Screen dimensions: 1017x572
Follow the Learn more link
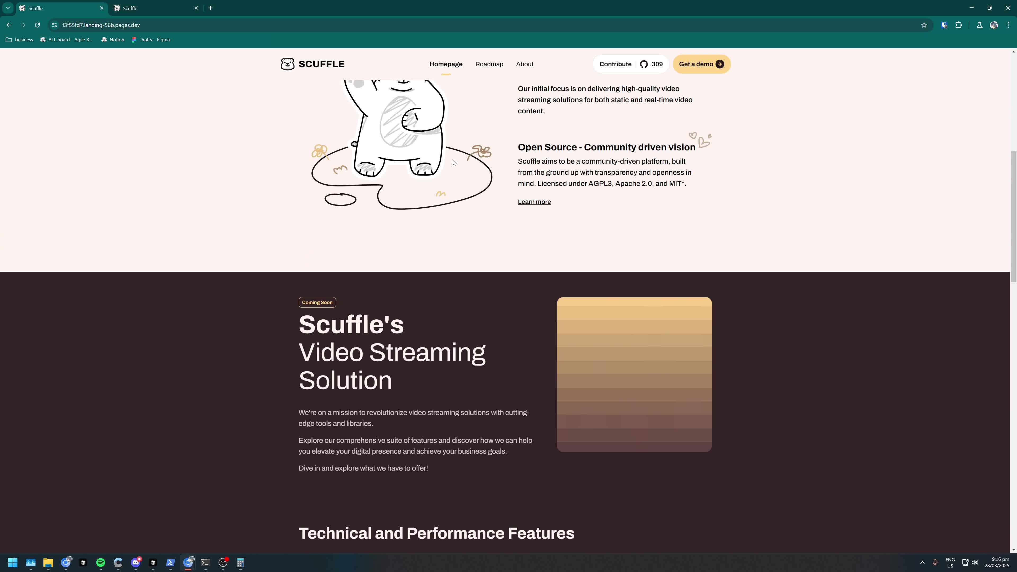[x=534, y=202]
